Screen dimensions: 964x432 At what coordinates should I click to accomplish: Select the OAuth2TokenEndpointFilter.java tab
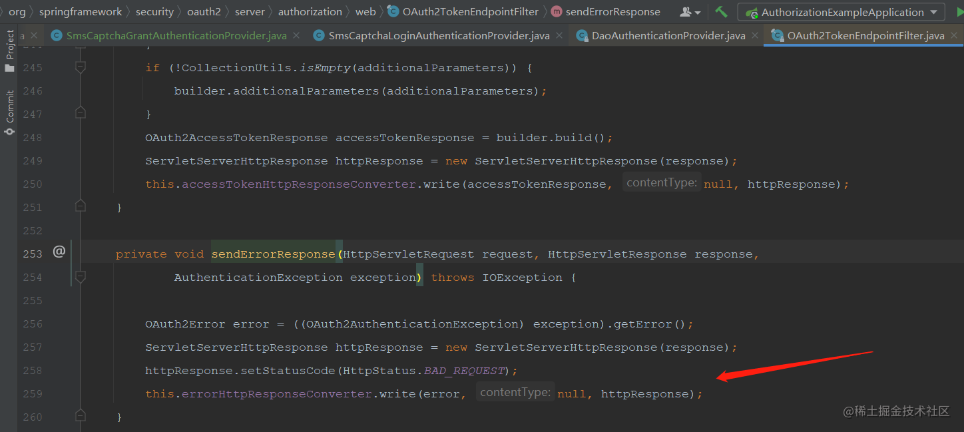pyautogui.click(x=865, y=36)
